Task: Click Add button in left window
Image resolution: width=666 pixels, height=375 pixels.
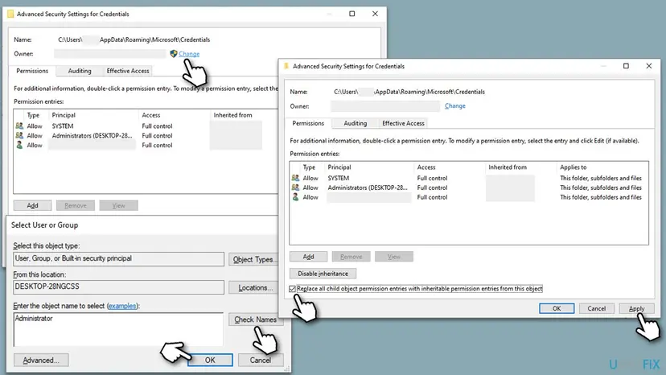Action: tap(32, 206)
